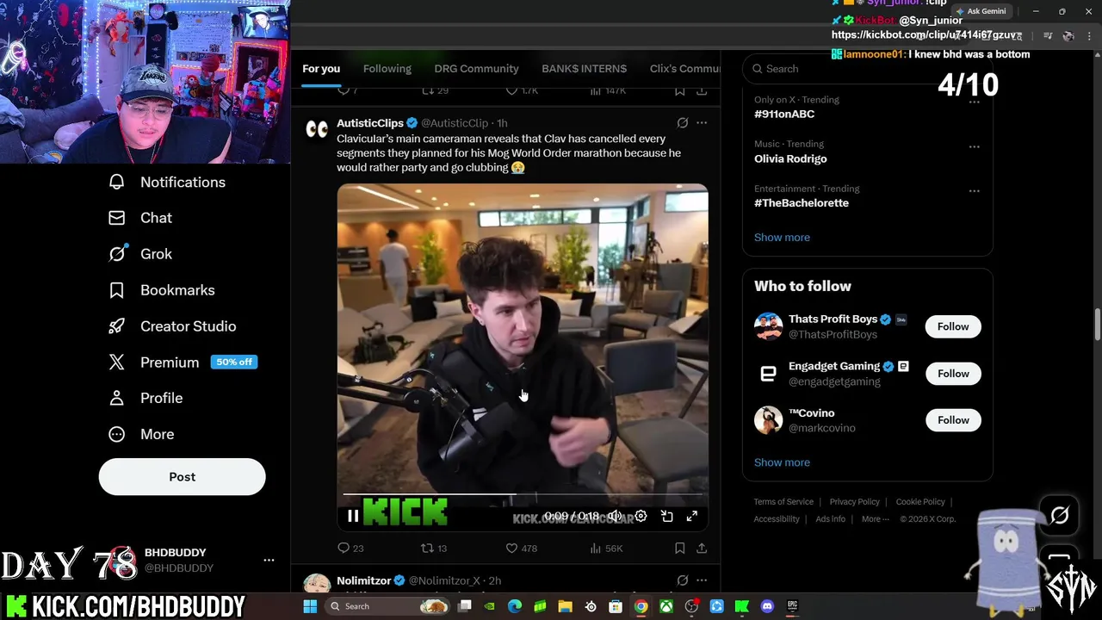The height and width of the screenshot is (620, 1102).
Task: Follow Thats Profit Boys
Action: (x=953, y=326)
